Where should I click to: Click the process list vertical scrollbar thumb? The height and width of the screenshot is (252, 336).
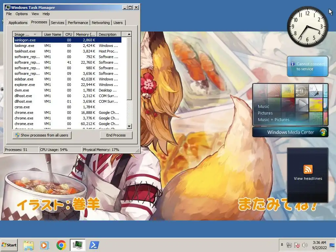point(129,68)
